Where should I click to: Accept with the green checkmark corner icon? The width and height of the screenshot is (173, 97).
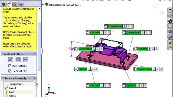pos(155,6)
